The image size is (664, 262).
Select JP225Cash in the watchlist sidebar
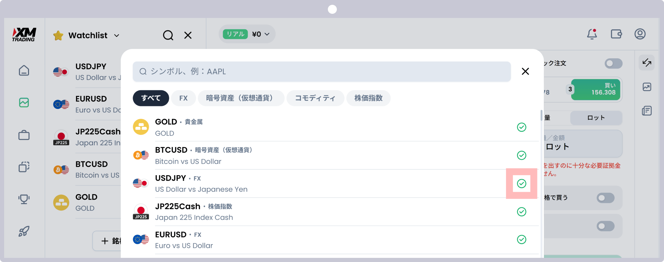[87, 137]
